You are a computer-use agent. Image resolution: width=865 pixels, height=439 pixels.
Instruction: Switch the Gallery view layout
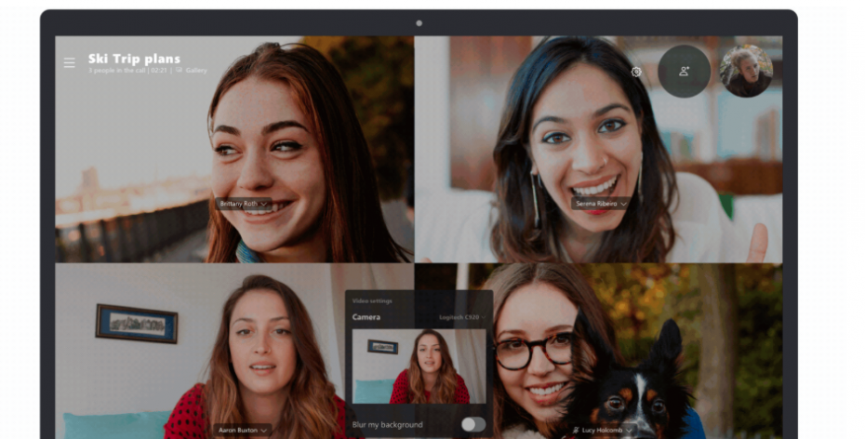[192, 71]
